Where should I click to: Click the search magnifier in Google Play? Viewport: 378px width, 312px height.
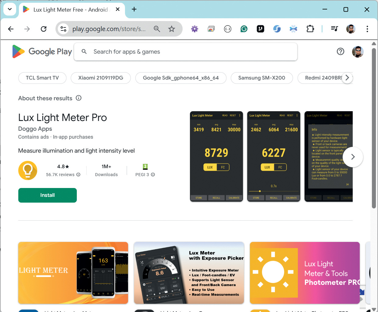(84, 52)
